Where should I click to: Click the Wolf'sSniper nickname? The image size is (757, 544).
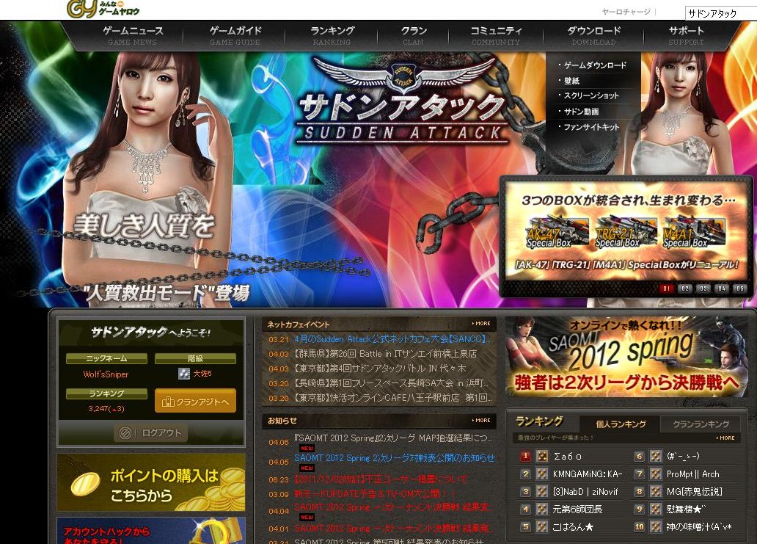click(106, 374)
